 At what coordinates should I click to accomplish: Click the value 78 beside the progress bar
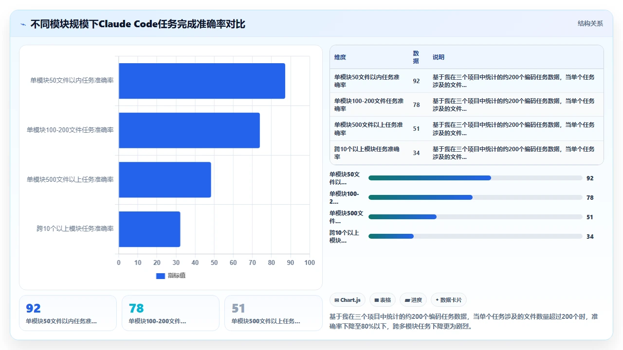point(590,198)
